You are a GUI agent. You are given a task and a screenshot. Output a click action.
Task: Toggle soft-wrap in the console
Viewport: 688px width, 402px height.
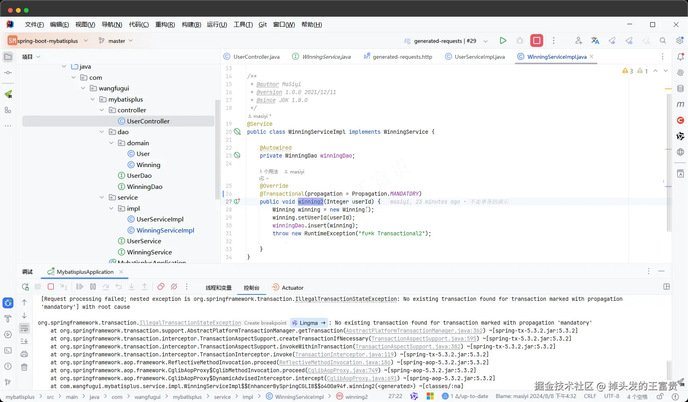(24, 328)
